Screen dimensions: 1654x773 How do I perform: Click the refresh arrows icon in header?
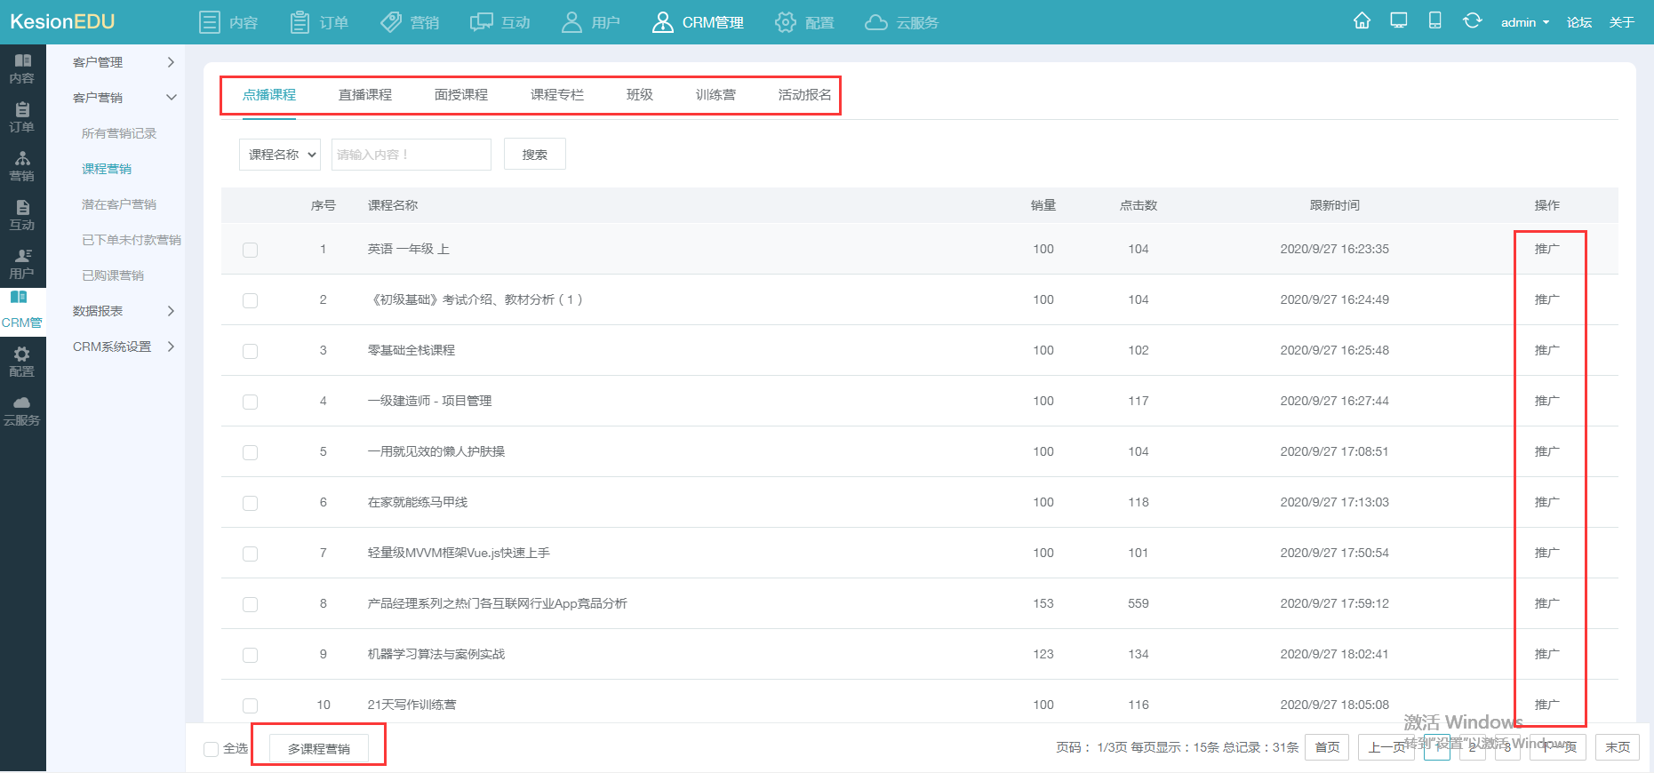click(1472, 20)
